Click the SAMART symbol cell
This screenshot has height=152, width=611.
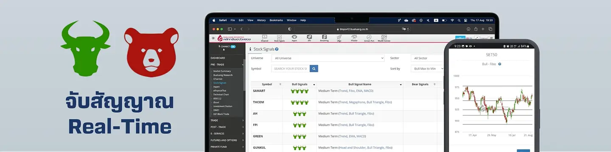[267, 93]
